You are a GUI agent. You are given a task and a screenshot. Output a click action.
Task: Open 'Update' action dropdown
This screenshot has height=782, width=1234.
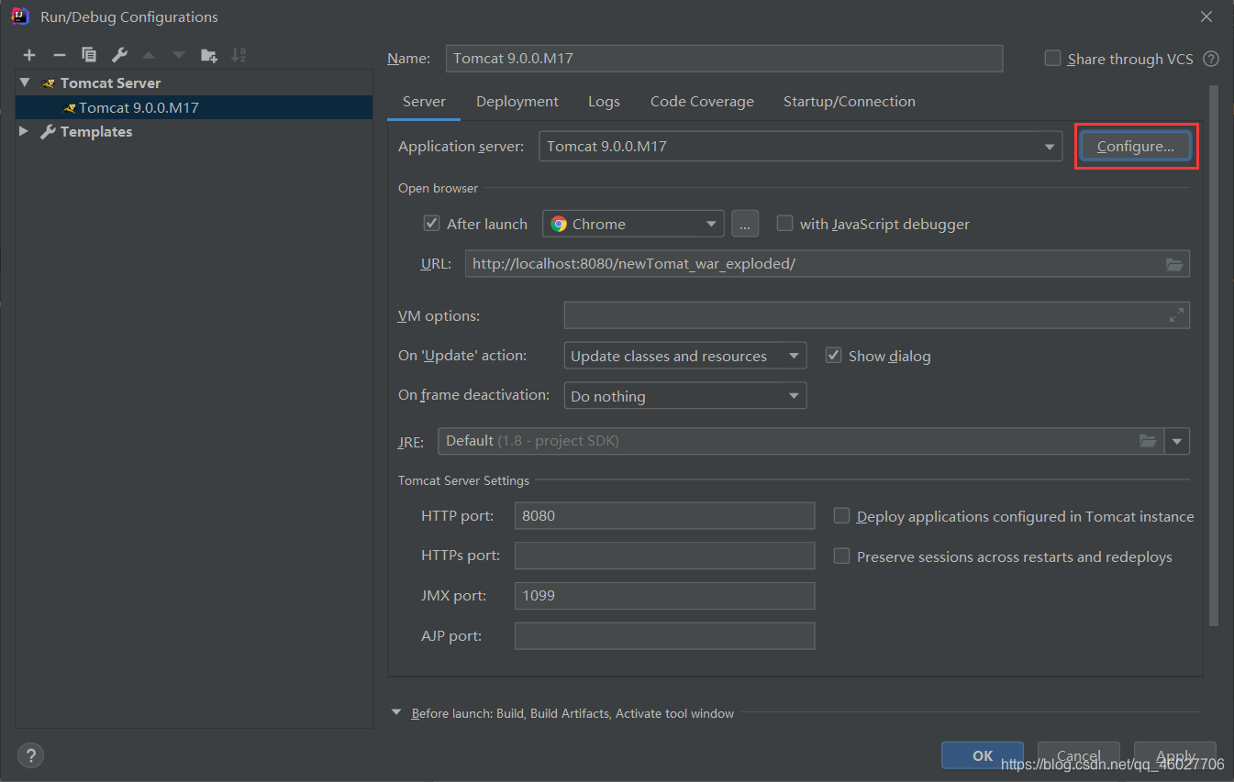(x=685, y=356)
